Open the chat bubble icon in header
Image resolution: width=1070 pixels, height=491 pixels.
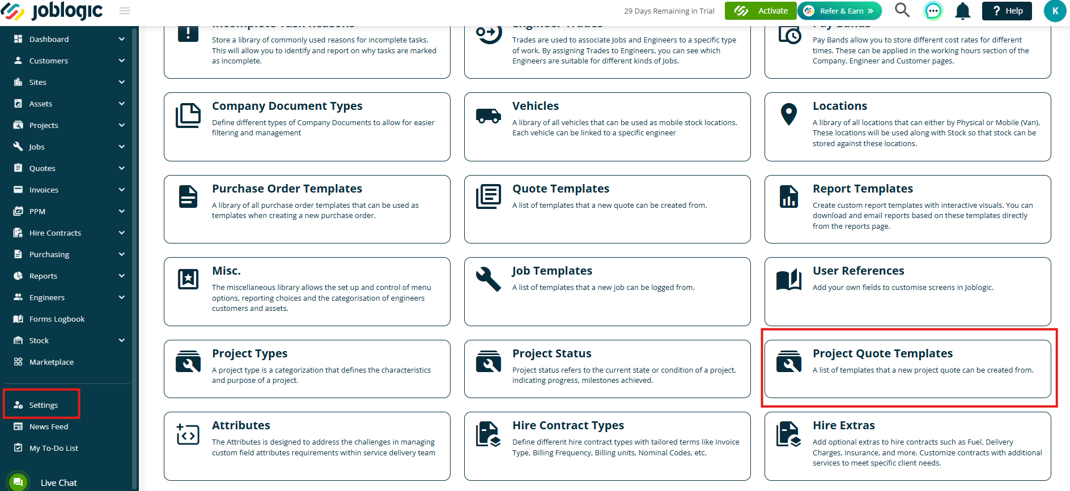tap(933, 11)
